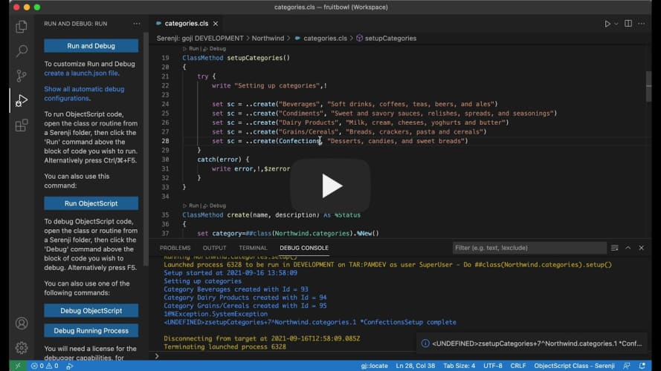This screenshot has height=371, width=661.
Task: Click the errors and warnings count in status bar
Action: coord(45,366)
